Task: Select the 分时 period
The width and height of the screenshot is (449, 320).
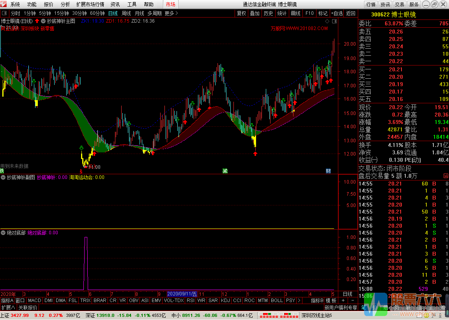Action: tap(16, 14)
